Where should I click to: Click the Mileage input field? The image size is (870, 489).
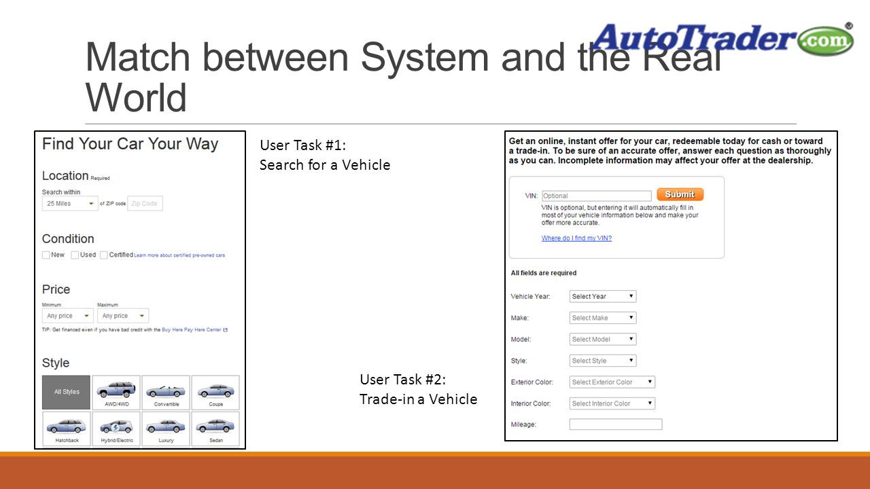pyautogui.click(x=616, y=424)
